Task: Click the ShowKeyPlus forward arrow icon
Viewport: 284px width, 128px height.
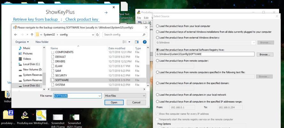Action: [x=106, y=12]
